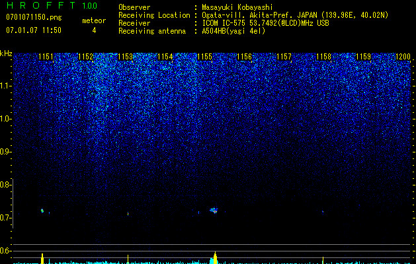Image resolution: width=416 pixels, height=264 pixels.
Task: Click the yellow intensity spike near 1153
Action: click(x=128, y=259)
